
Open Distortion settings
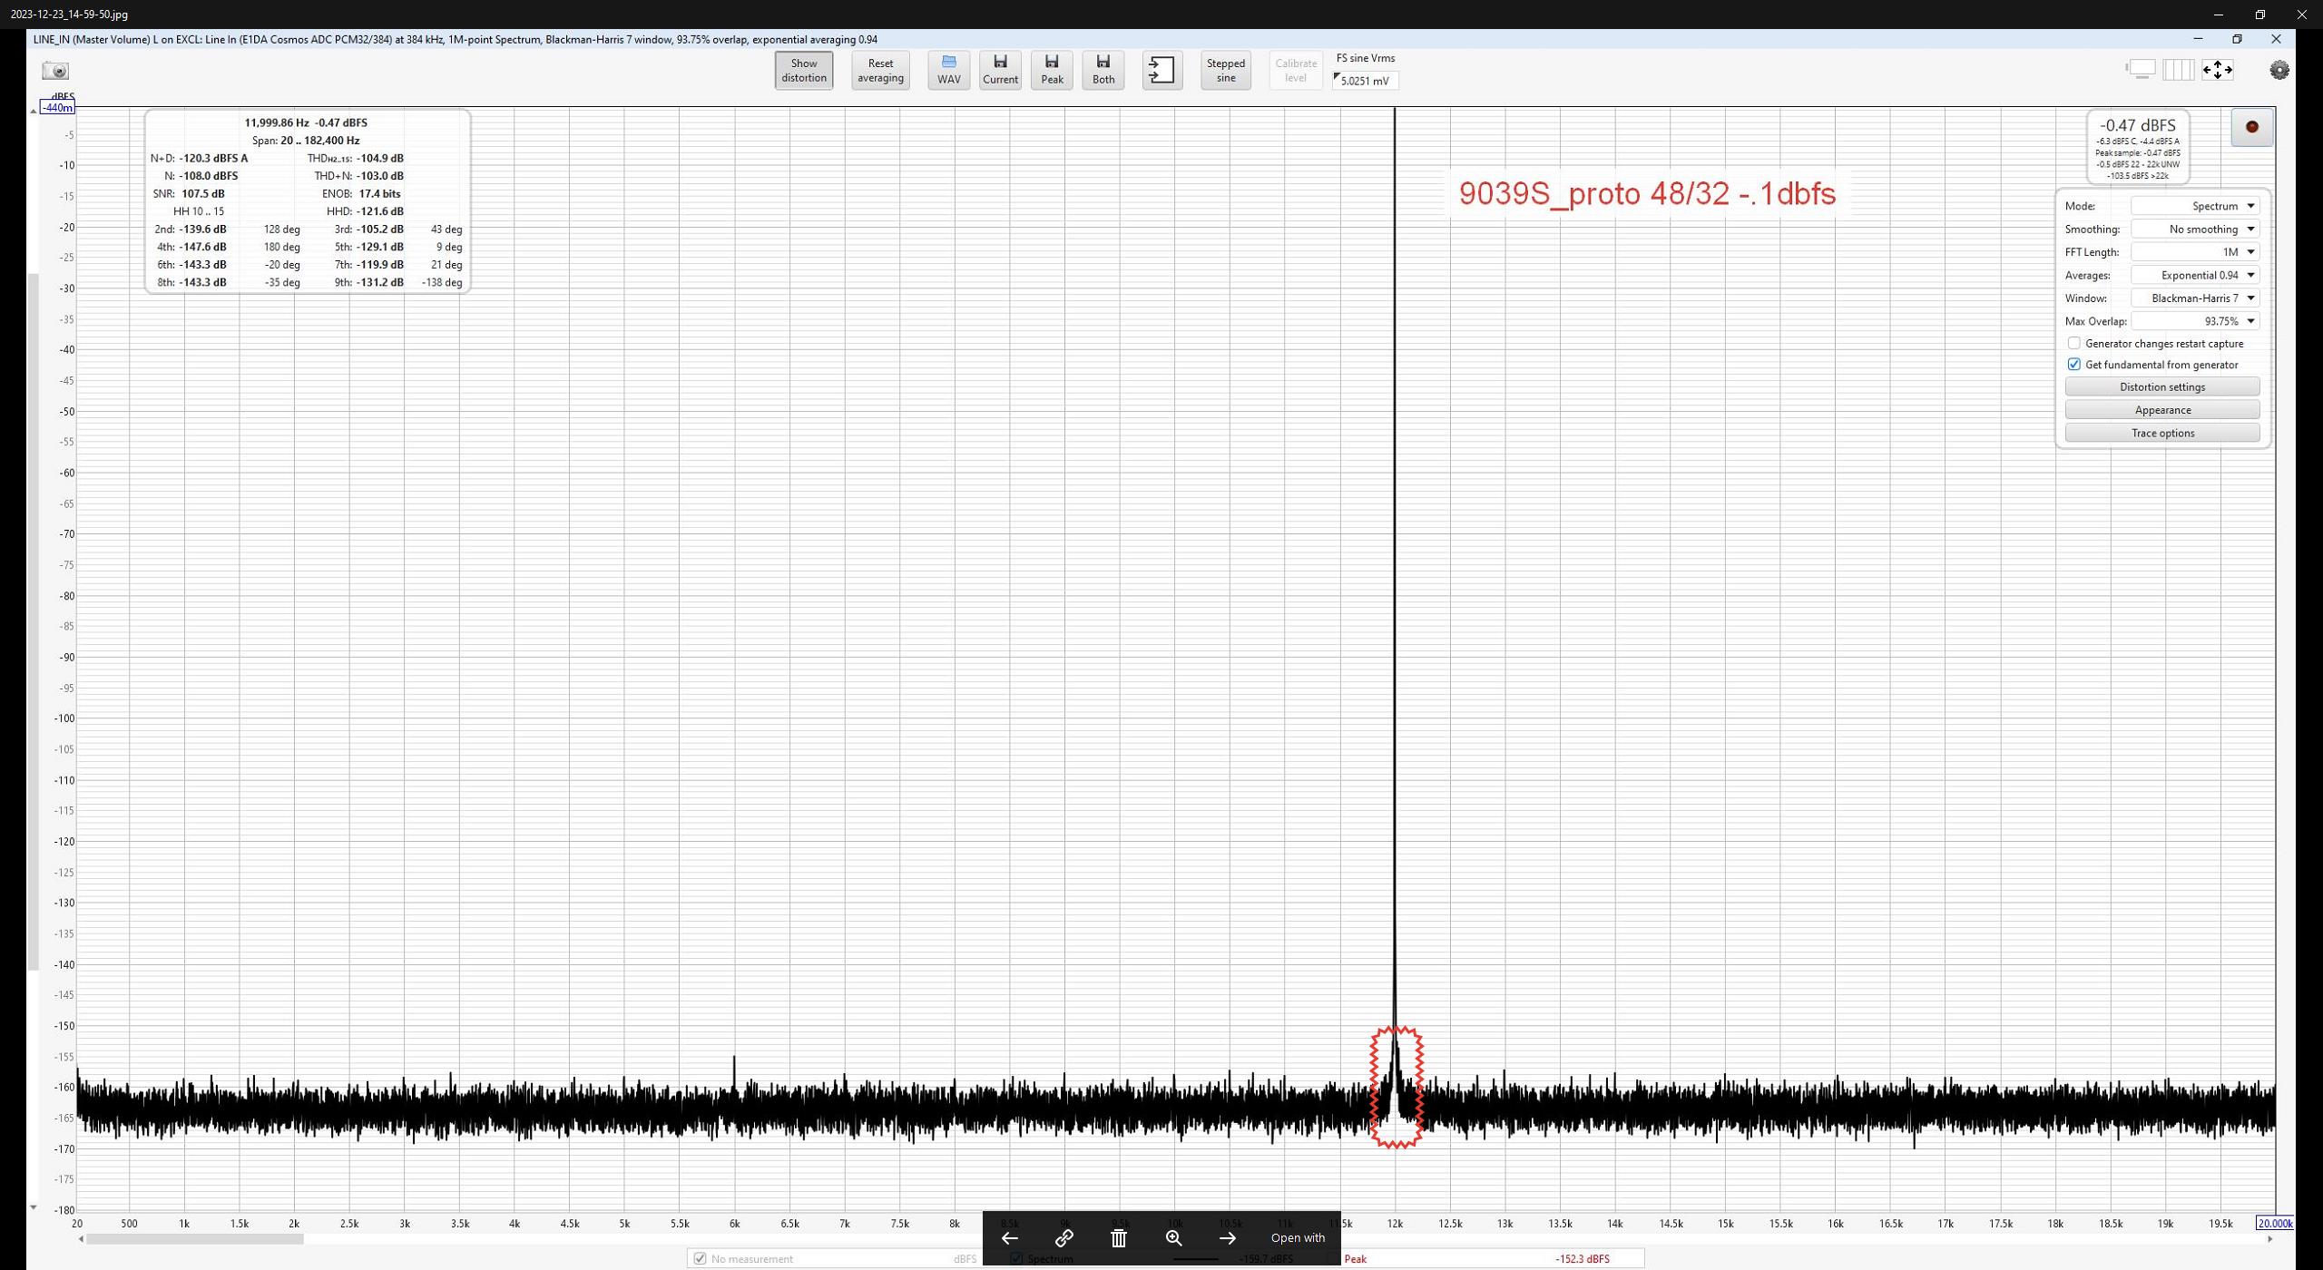pos(2162,387)
